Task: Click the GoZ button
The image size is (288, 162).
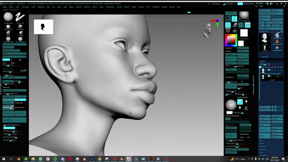Action: click(262, 26)
